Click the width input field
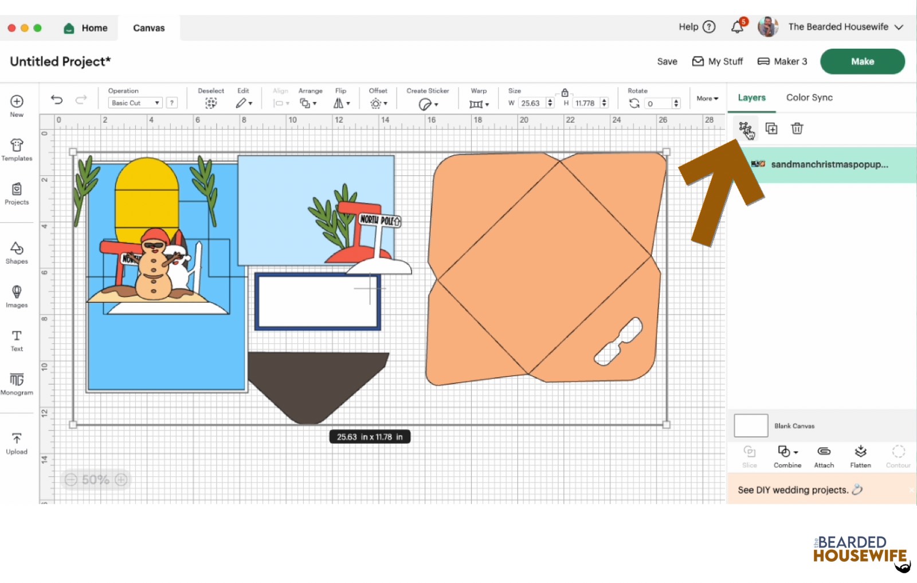This screenshot has height=583, width=917. point(532,103)
